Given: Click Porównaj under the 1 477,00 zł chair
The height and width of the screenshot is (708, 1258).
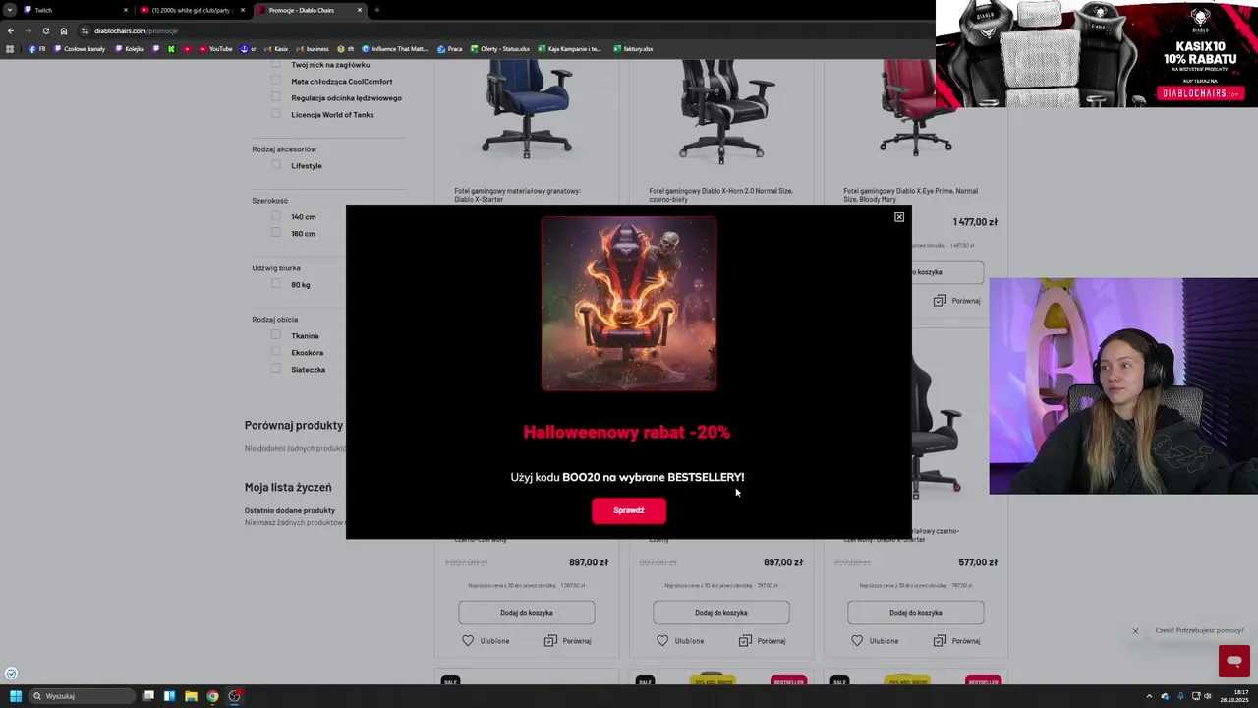Looking at the screenshot, I should click(956, 301).
